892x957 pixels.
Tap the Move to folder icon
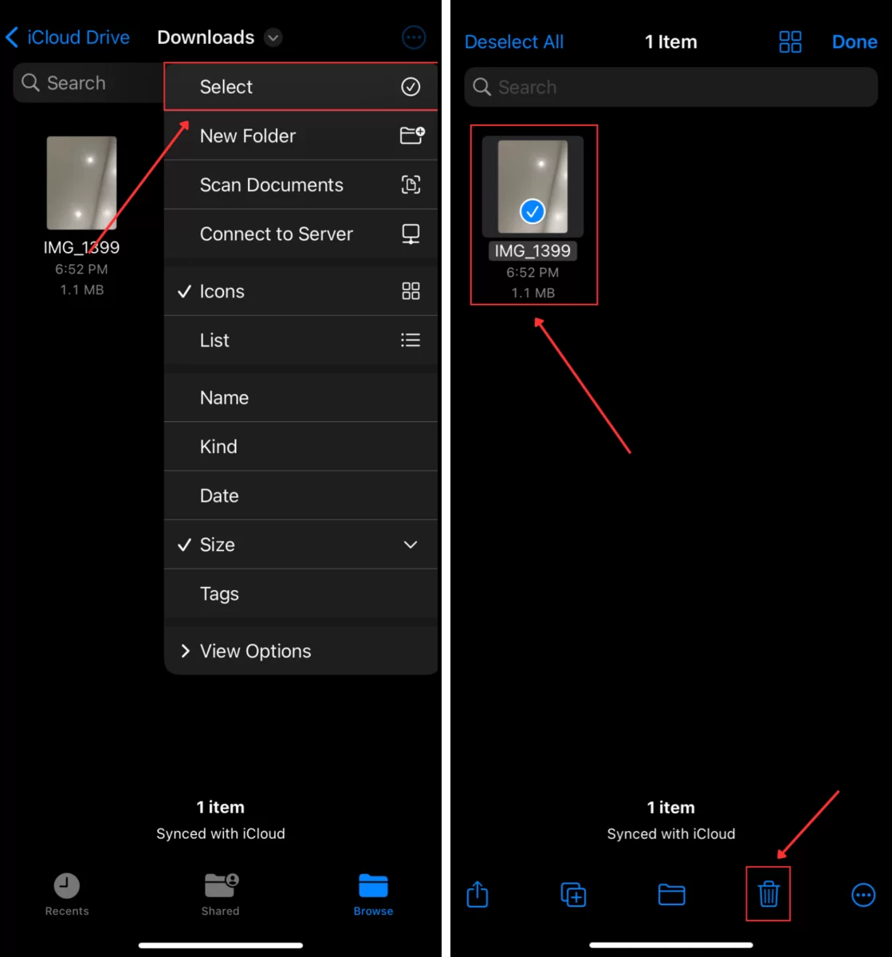pos(672,895)
